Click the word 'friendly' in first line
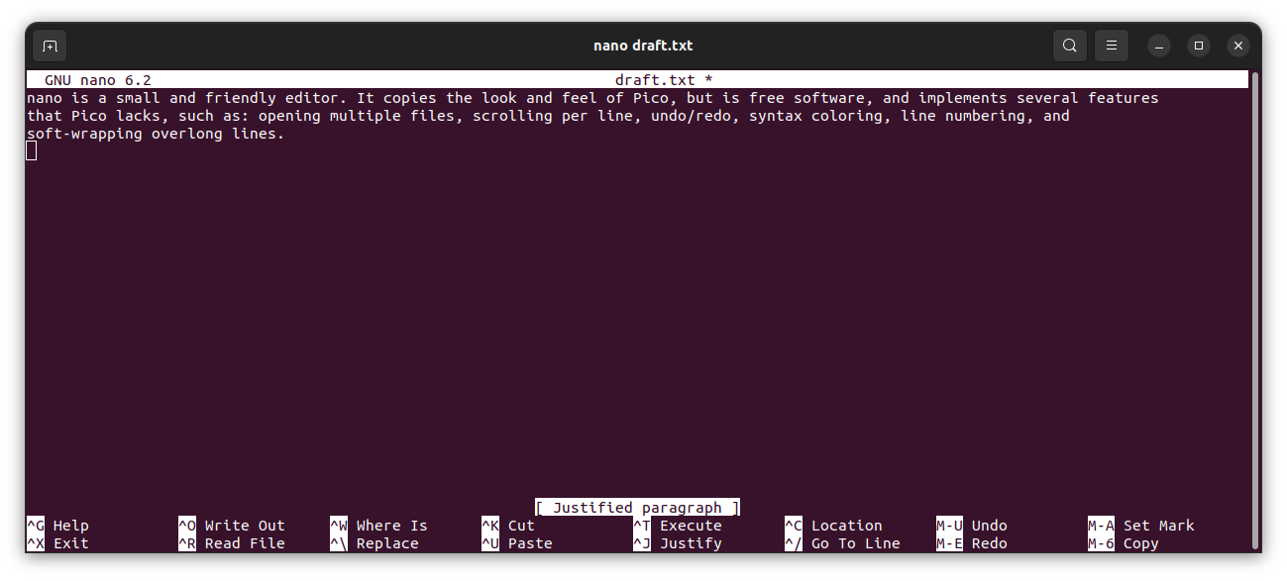The height and width of the screenshot is (581, 1287). [241, 98]
